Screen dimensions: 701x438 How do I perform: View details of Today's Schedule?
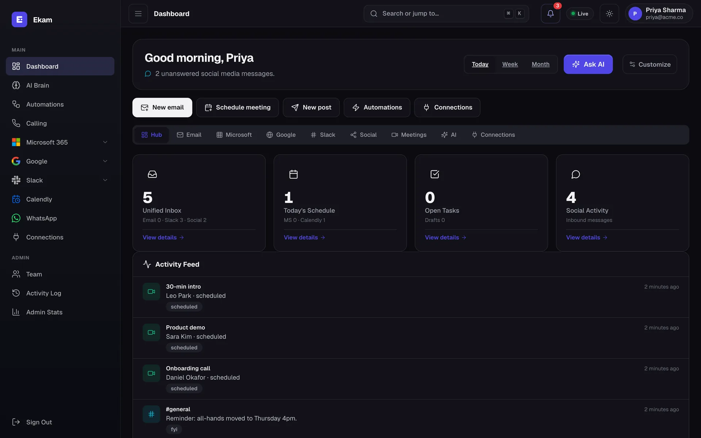(x=304, y=237)
